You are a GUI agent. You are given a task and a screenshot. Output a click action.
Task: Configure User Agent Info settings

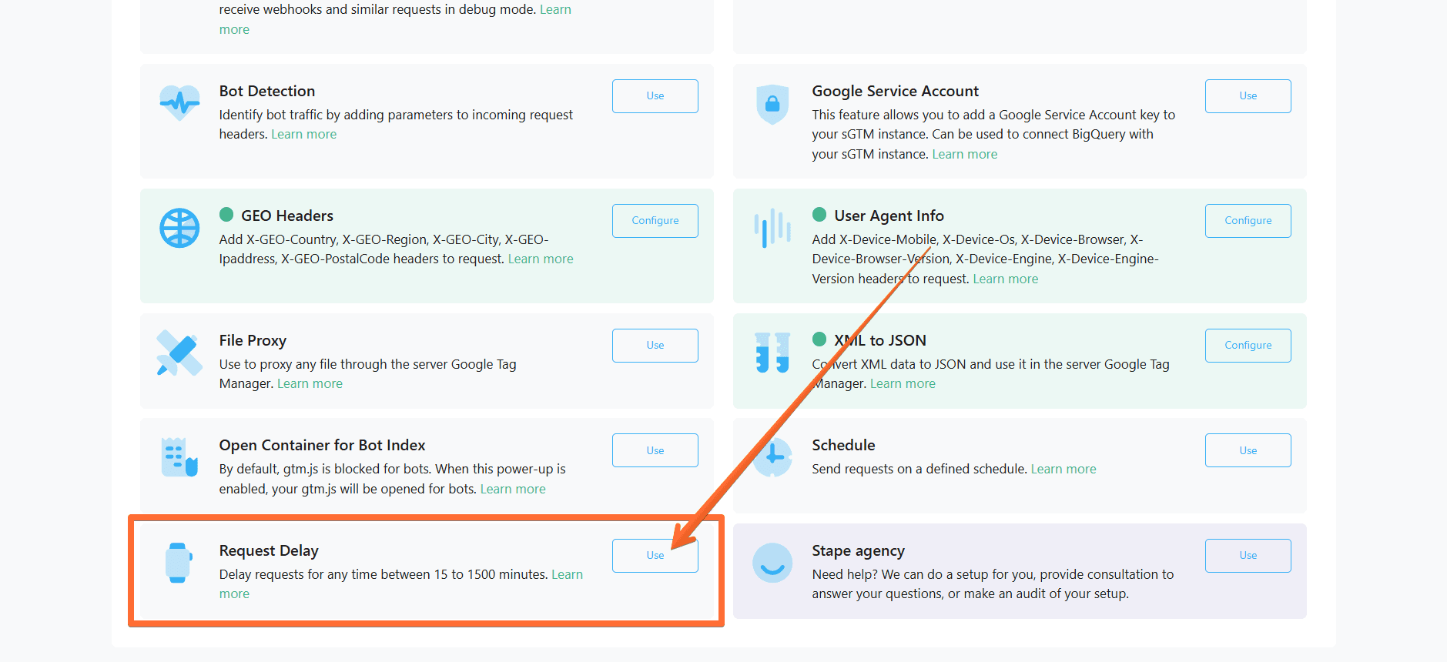coord(1248,221)
